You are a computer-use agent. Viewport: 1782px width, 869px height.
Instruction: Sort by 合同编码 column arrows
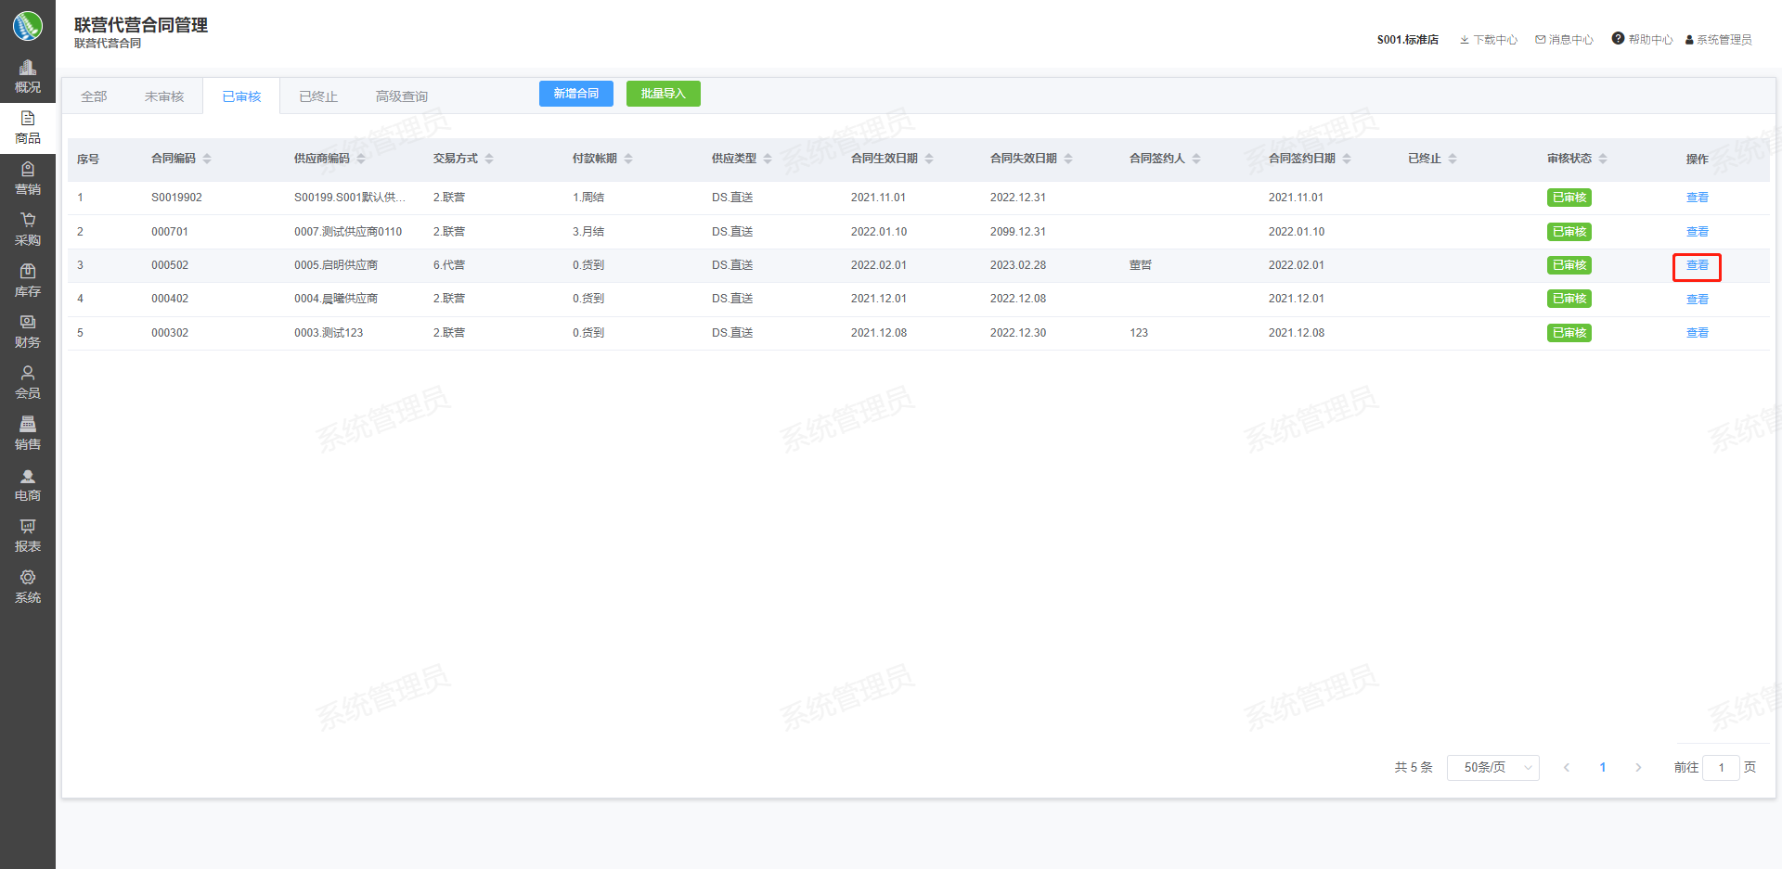pyautogui.click(x=207, y=159)
